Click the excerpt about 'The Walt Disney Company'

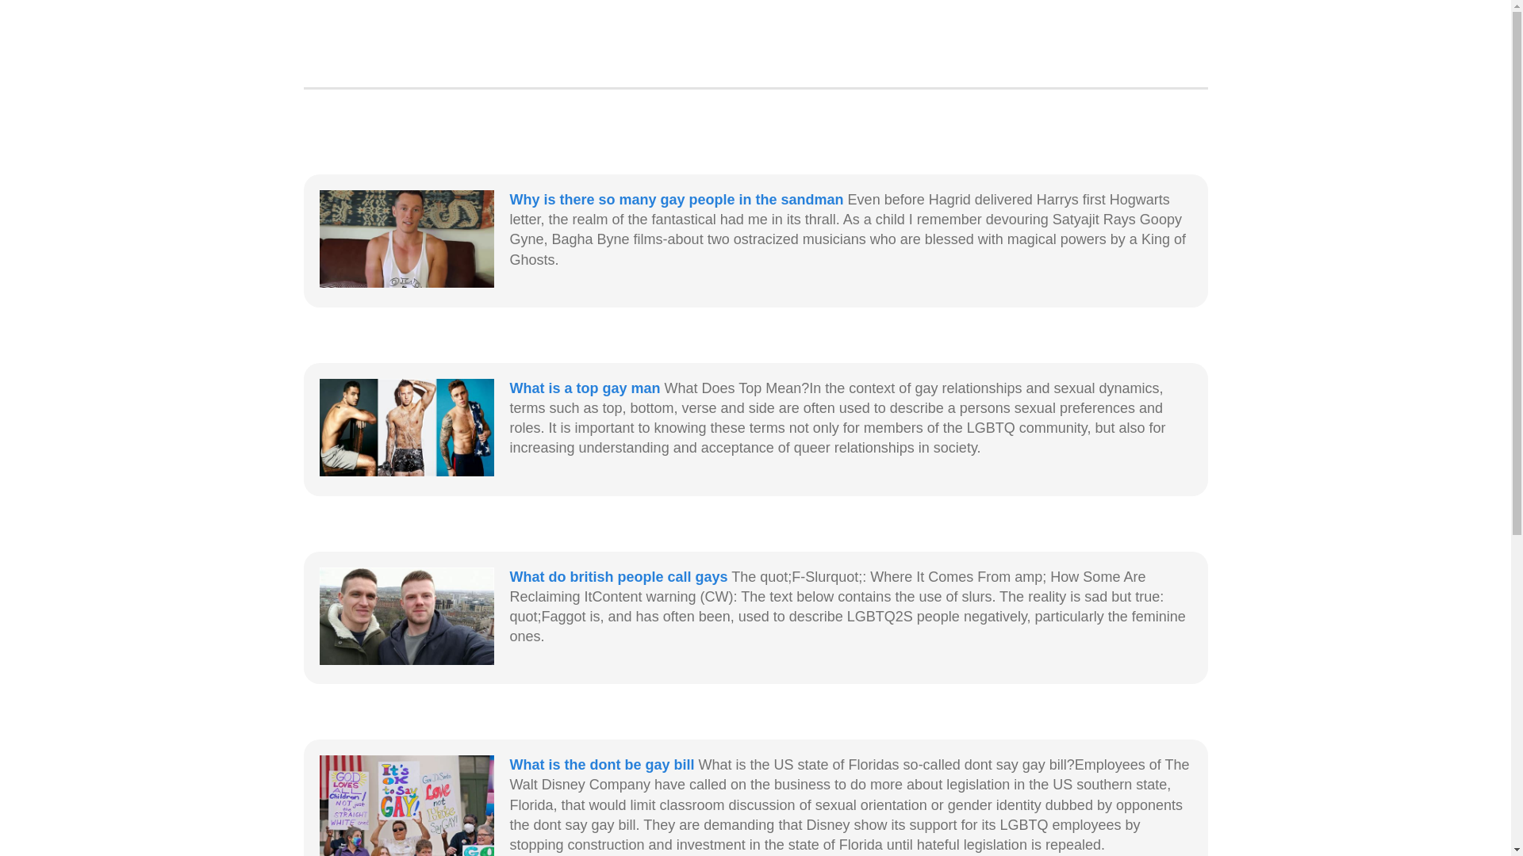point(850,805)
